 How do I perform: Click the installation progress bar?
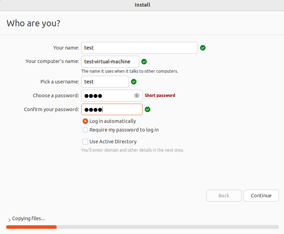point(142,227)
